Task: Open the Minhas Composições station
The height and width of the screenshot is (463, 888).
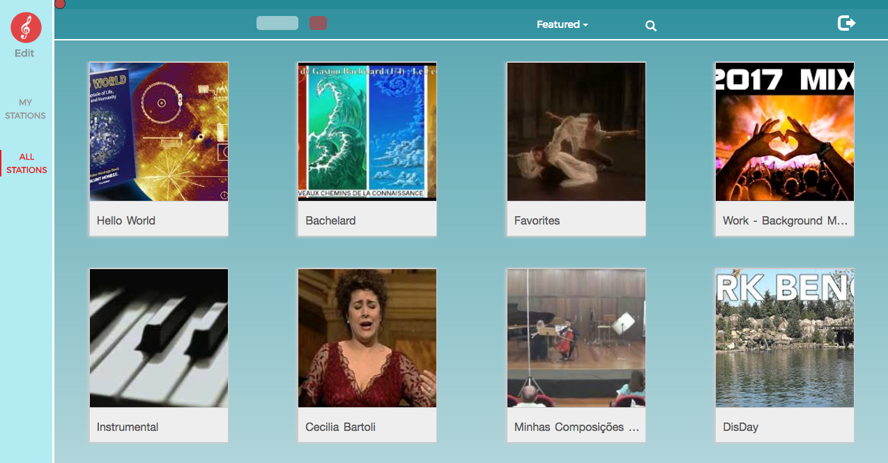Action: 576,337
